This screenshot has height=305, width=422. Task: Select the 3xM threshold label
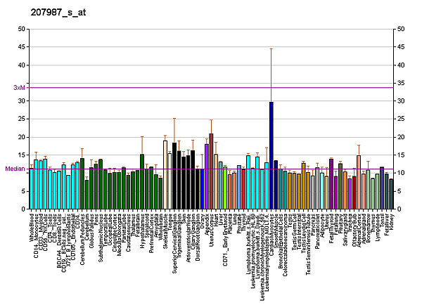point(19,88)
